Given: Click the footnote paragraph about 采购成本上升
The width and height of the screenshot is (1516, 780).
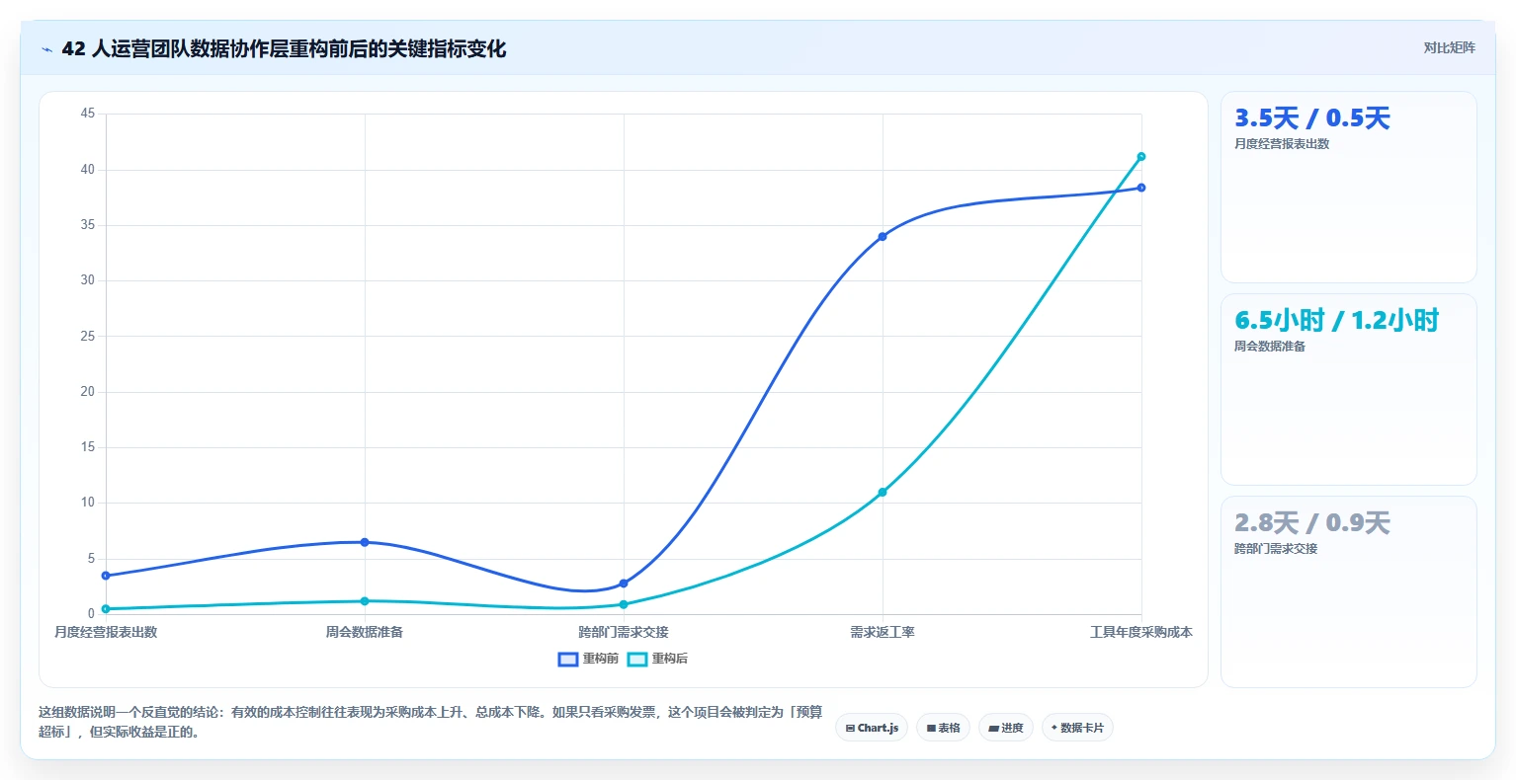Looking at the screenshot, I should click(x=431, y=722).
